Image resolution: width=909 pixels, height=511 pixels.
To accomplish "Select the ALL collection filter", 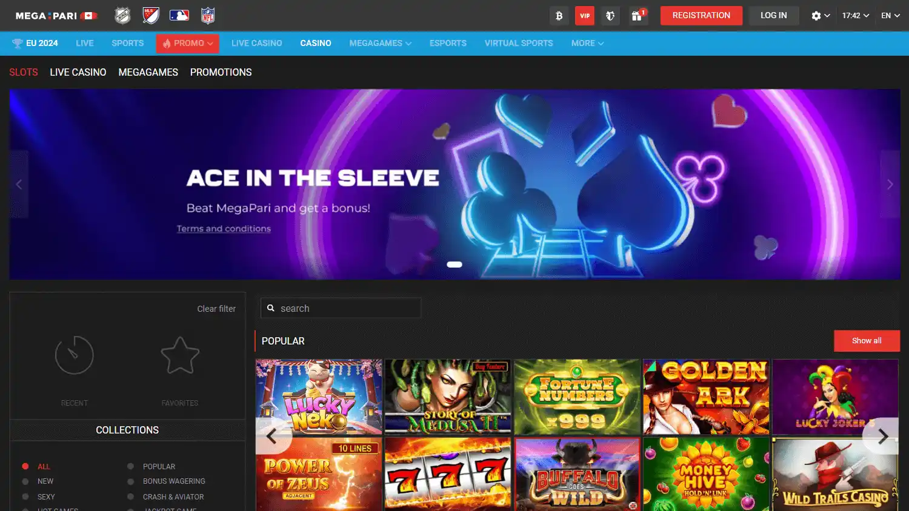I will pos(36,466).
